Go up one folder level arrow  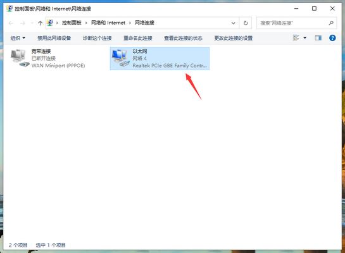pos(40,23)
